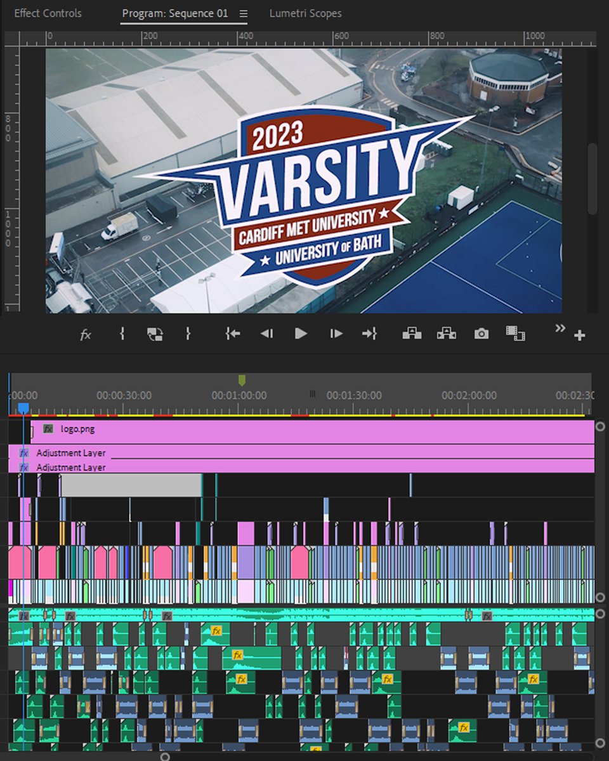This screenshot has width=609, height=761.
Task: Open the Program panel menu icon
Action: click(x=244, y=13)
